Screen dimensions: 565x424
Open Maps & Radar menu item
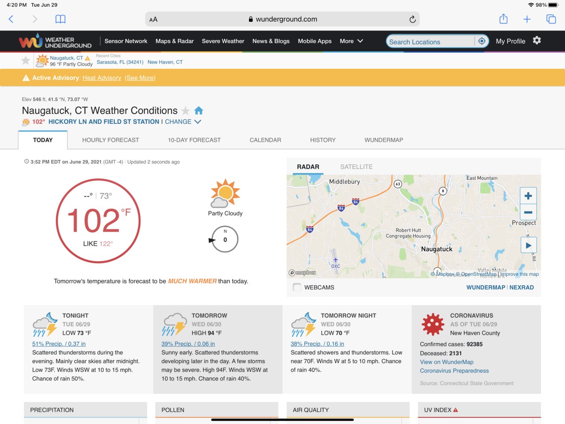point(174,41)
